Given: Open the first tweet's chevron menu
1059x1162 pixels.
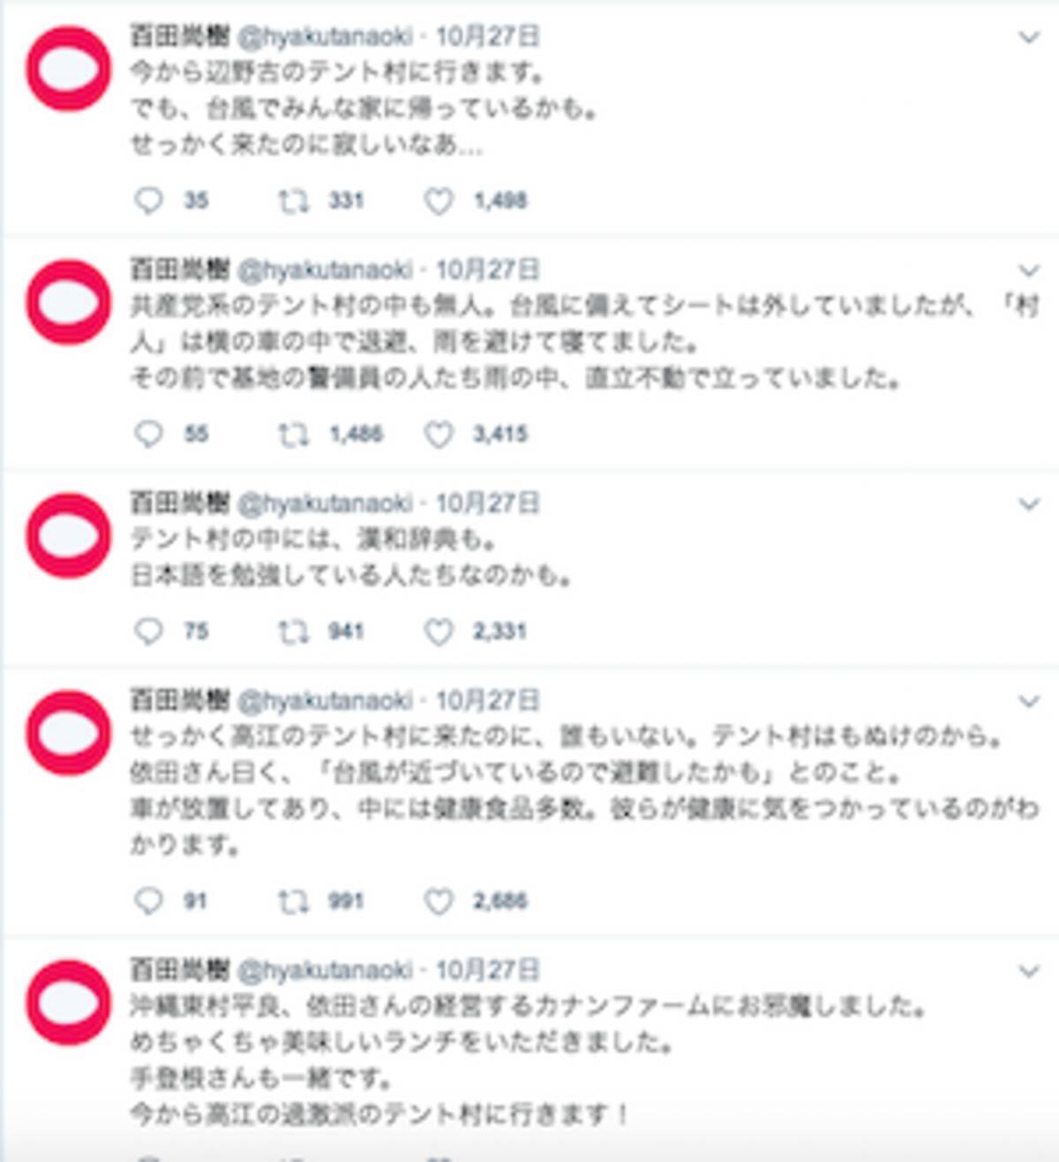Looking at the screenshot, I should [1028, 37].
